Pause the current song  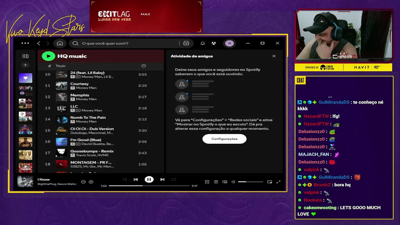pyautogui.click(x=149, y=179)
